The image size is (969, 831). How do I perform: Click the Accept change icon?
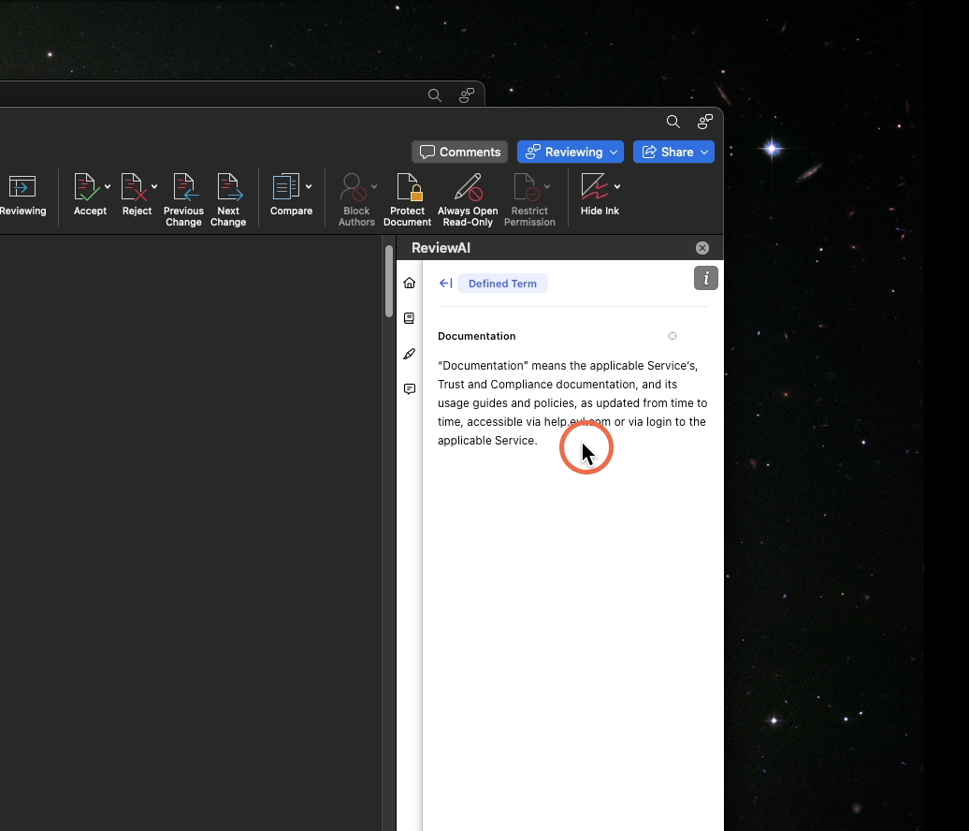85,187
